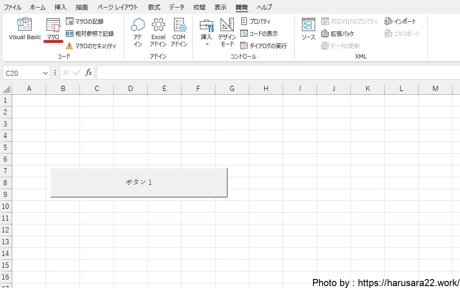
Task: Select the column D header
Action: (x=130, y=89)
